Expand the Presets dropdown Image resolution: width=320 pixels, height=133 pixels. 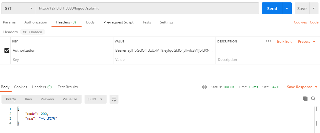306,42
